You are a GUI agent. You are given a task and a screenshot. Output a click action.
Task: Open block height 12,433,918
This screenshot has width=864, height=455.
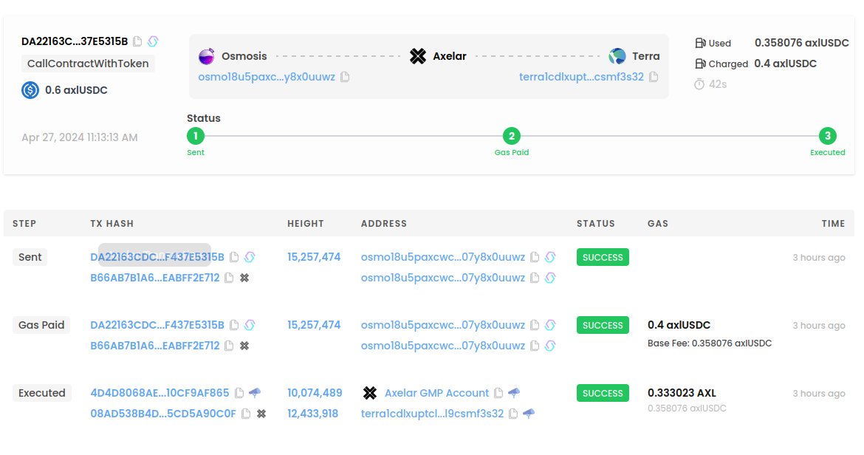[313, 413]
